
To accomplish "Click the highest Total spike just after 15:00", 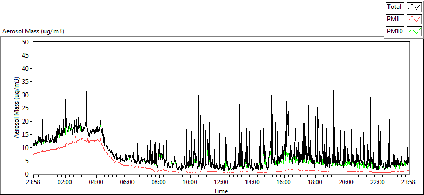I will [271, 45].
